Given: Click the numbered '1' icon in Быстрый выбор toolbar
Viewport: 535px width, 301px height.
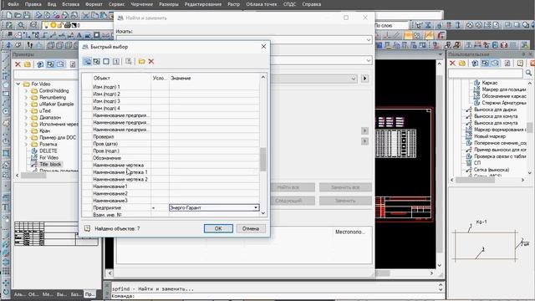Looking at the screenshot, I should 116,61.
